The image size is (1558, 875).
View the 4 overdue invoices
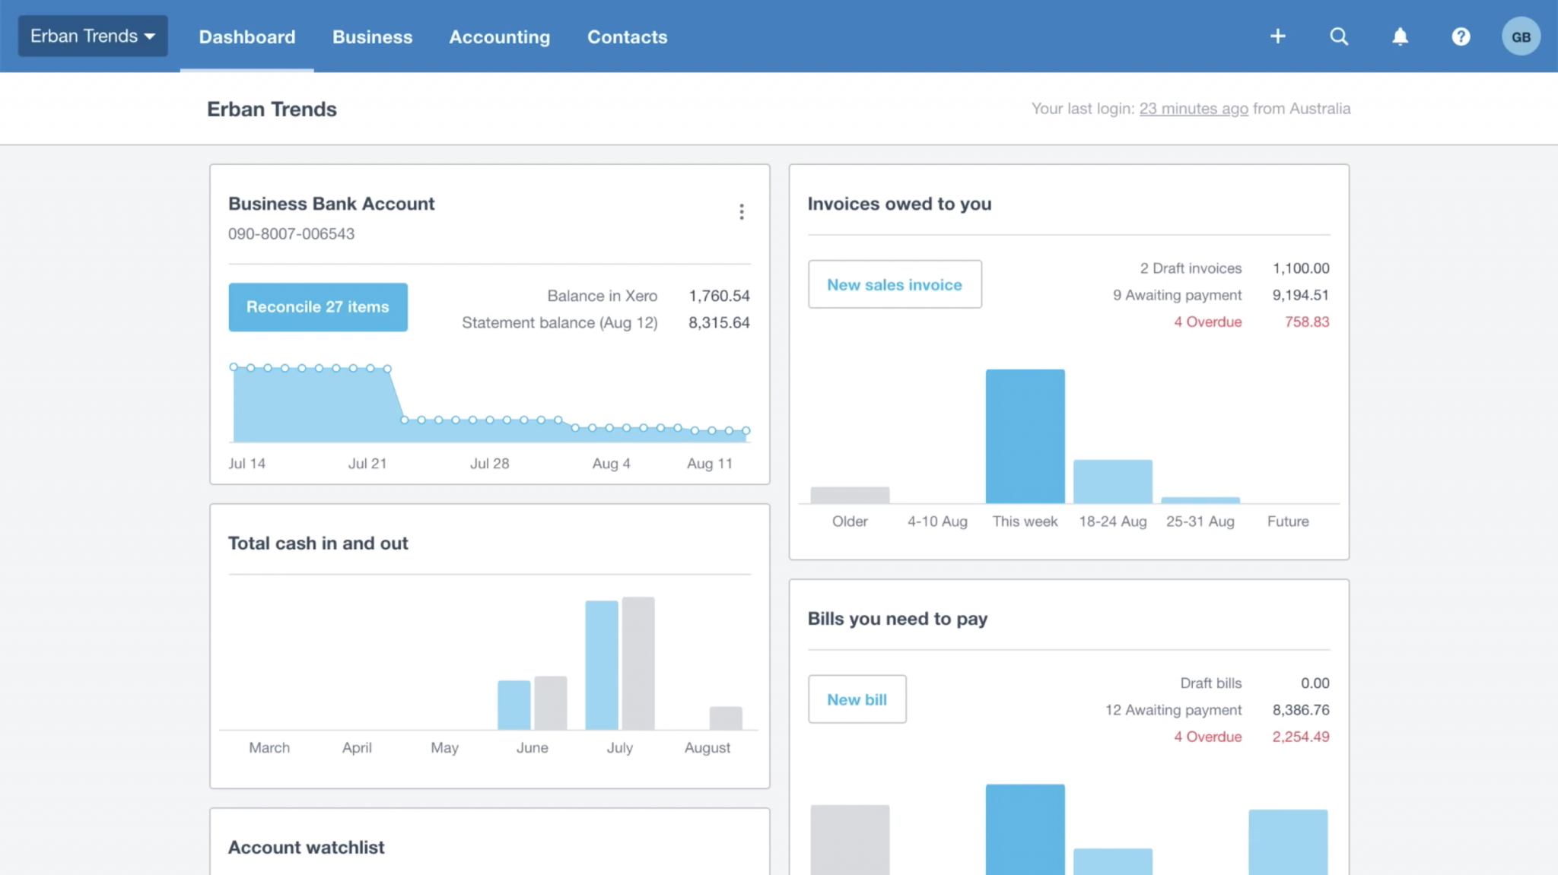tap(1207, 322)
